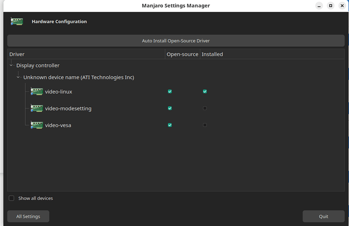Click the video-vesa driver card icon
This screenshot has width=349, height=226.
[x=36, y=125]
